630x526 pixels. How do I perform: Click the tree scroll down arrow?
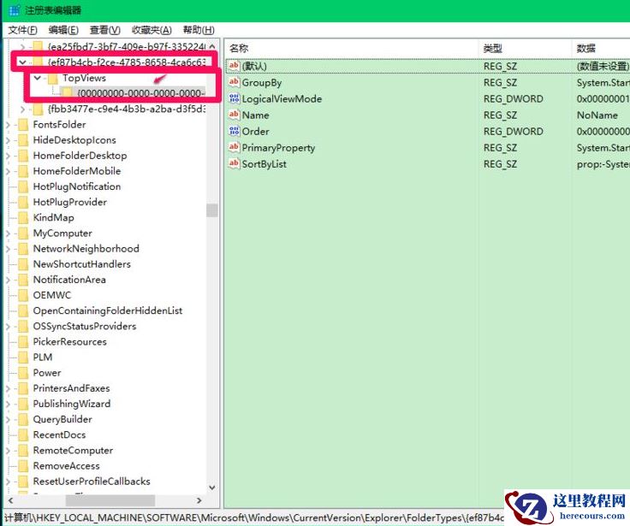tap(212, 488)
